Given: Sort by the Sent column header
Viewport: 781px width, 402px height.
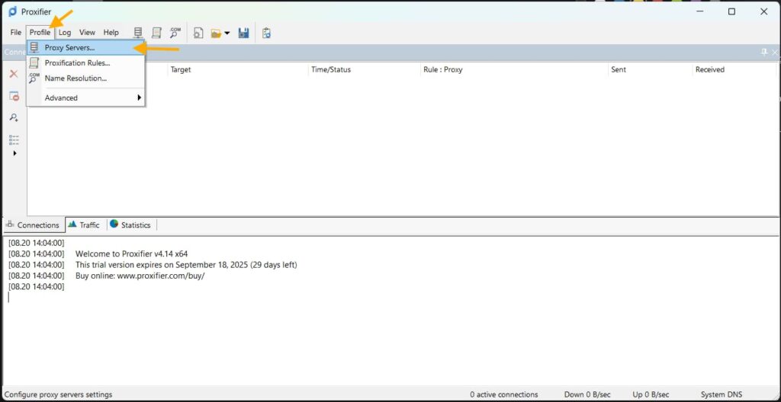Looking at the screenshot, I should click(x=651, y=69).
